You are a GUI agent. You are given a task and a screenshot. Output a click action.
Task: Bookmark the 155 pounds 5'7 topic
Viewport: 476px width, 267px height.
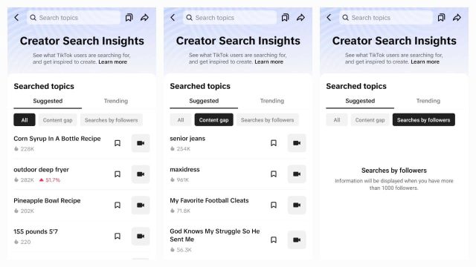pos(118,236)
